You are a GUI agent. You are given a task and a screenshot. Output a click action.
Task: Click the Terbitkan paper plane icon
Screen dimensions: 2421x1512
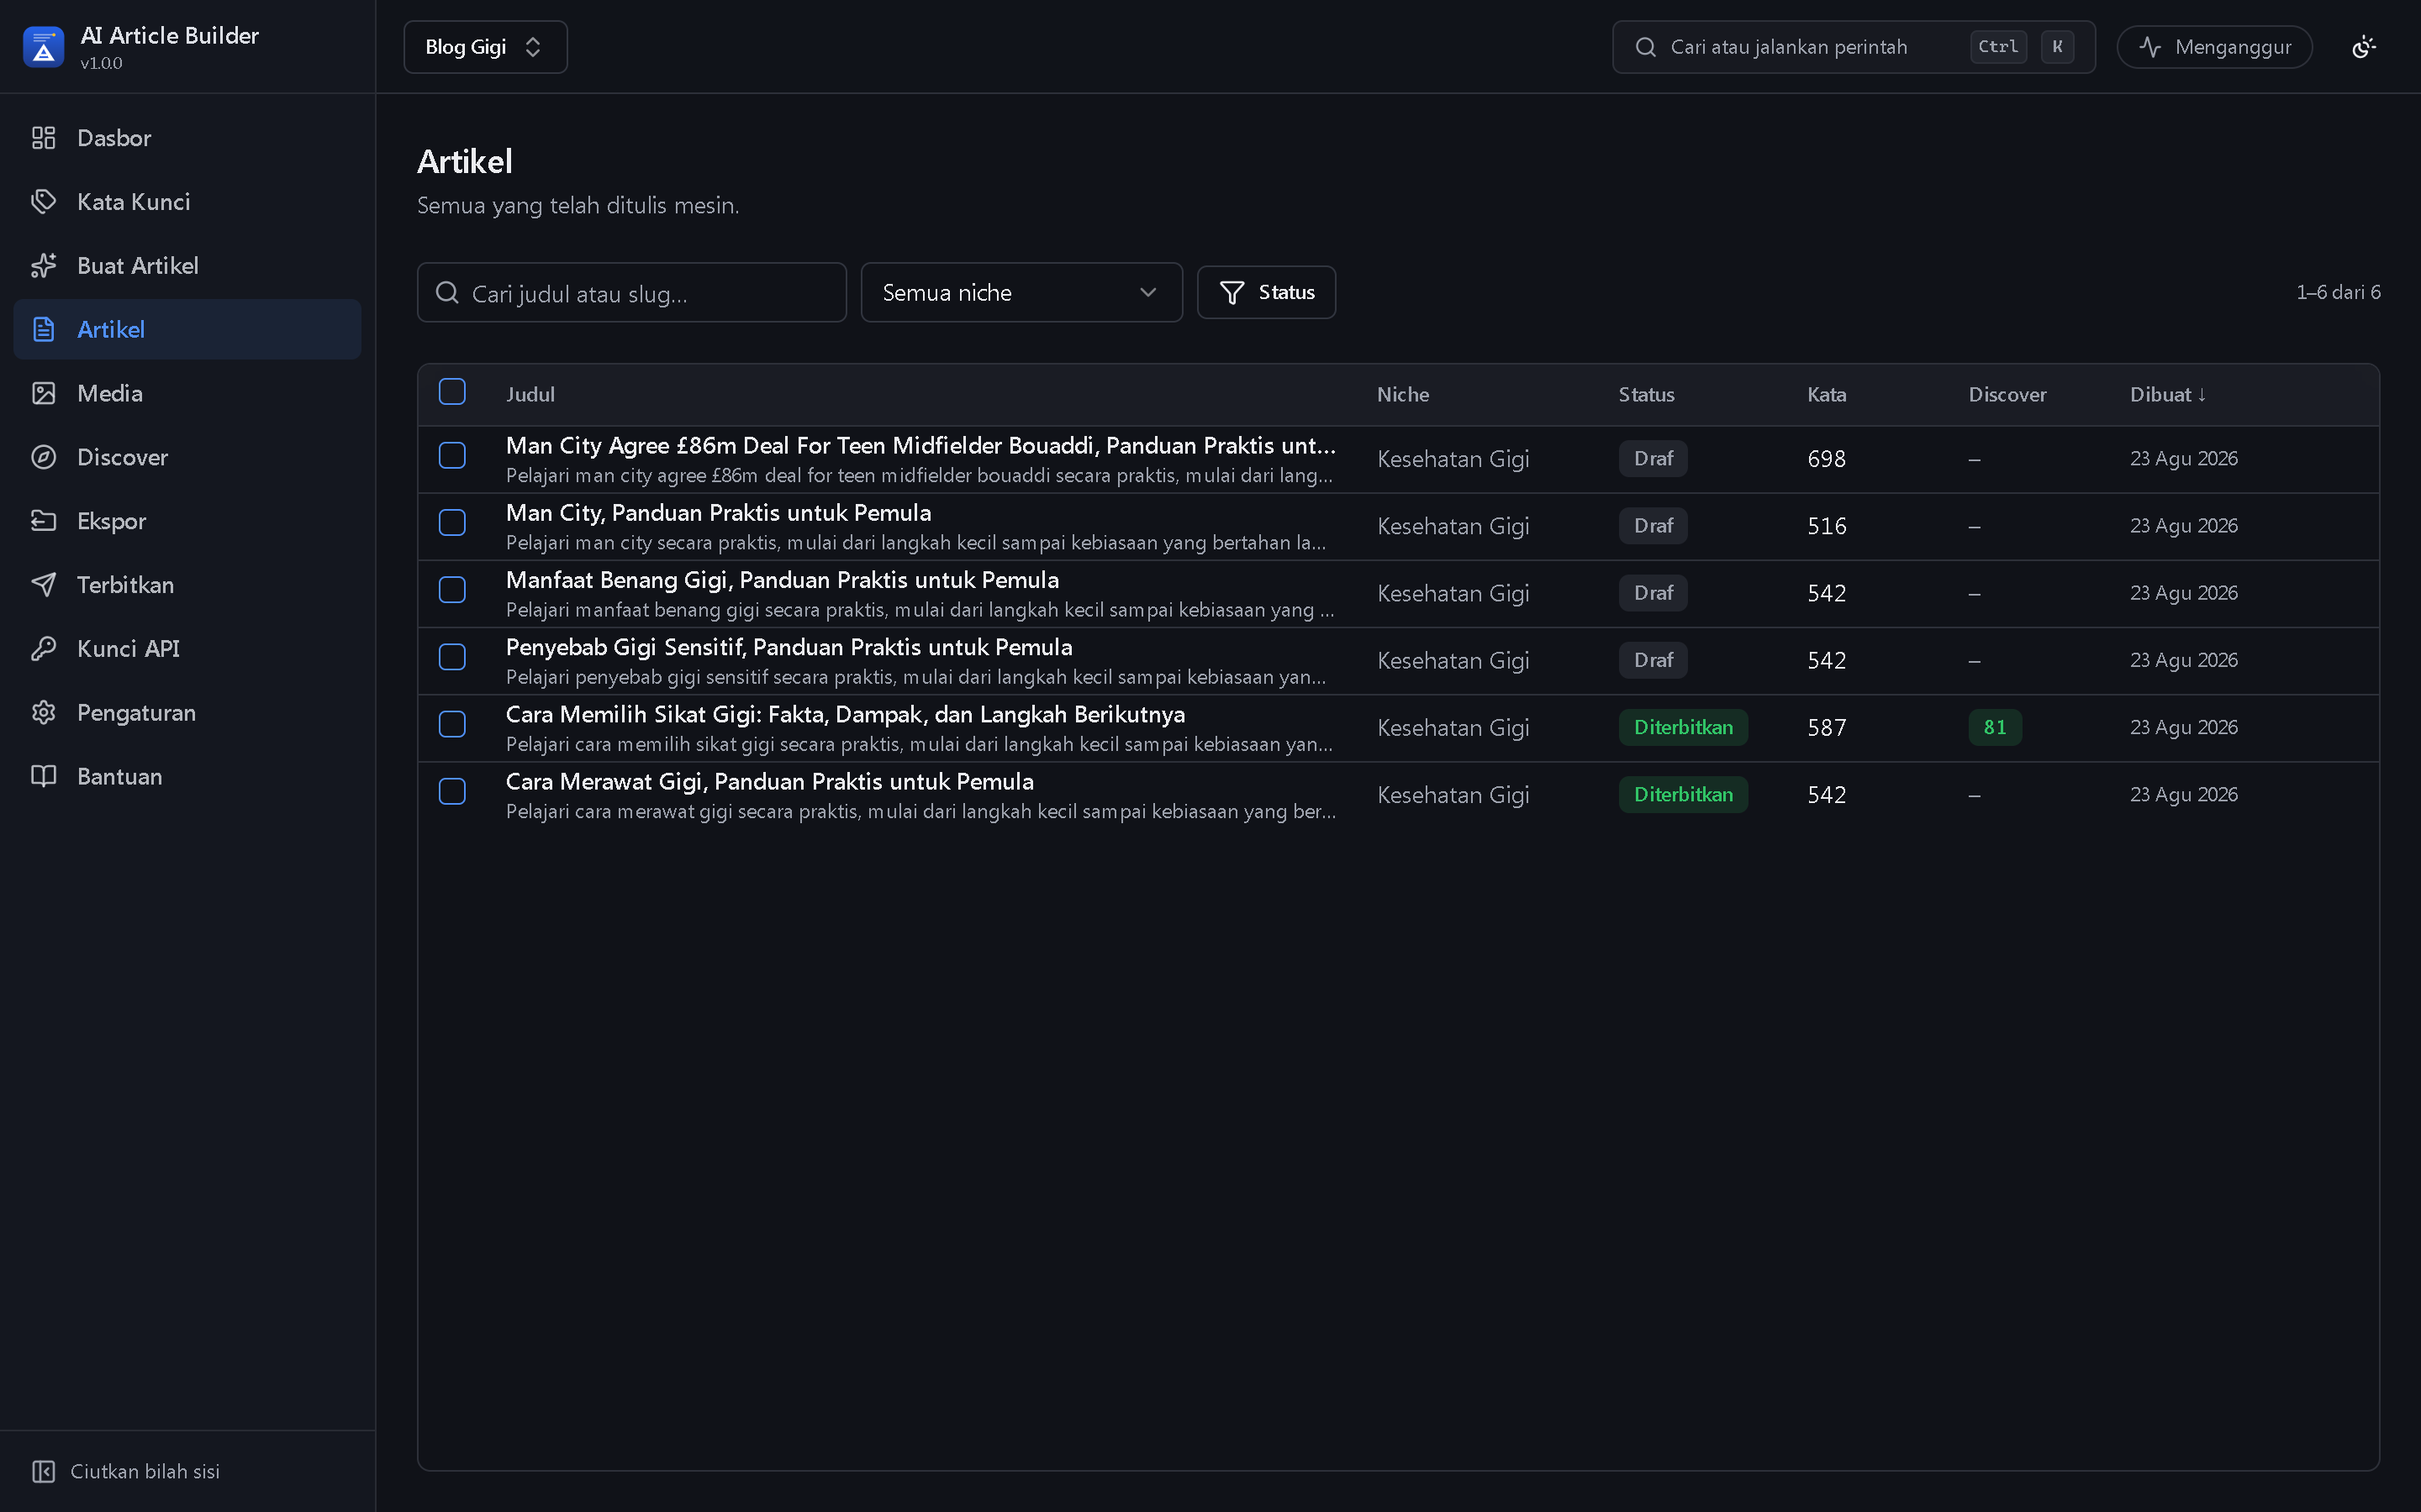point(43,585)
